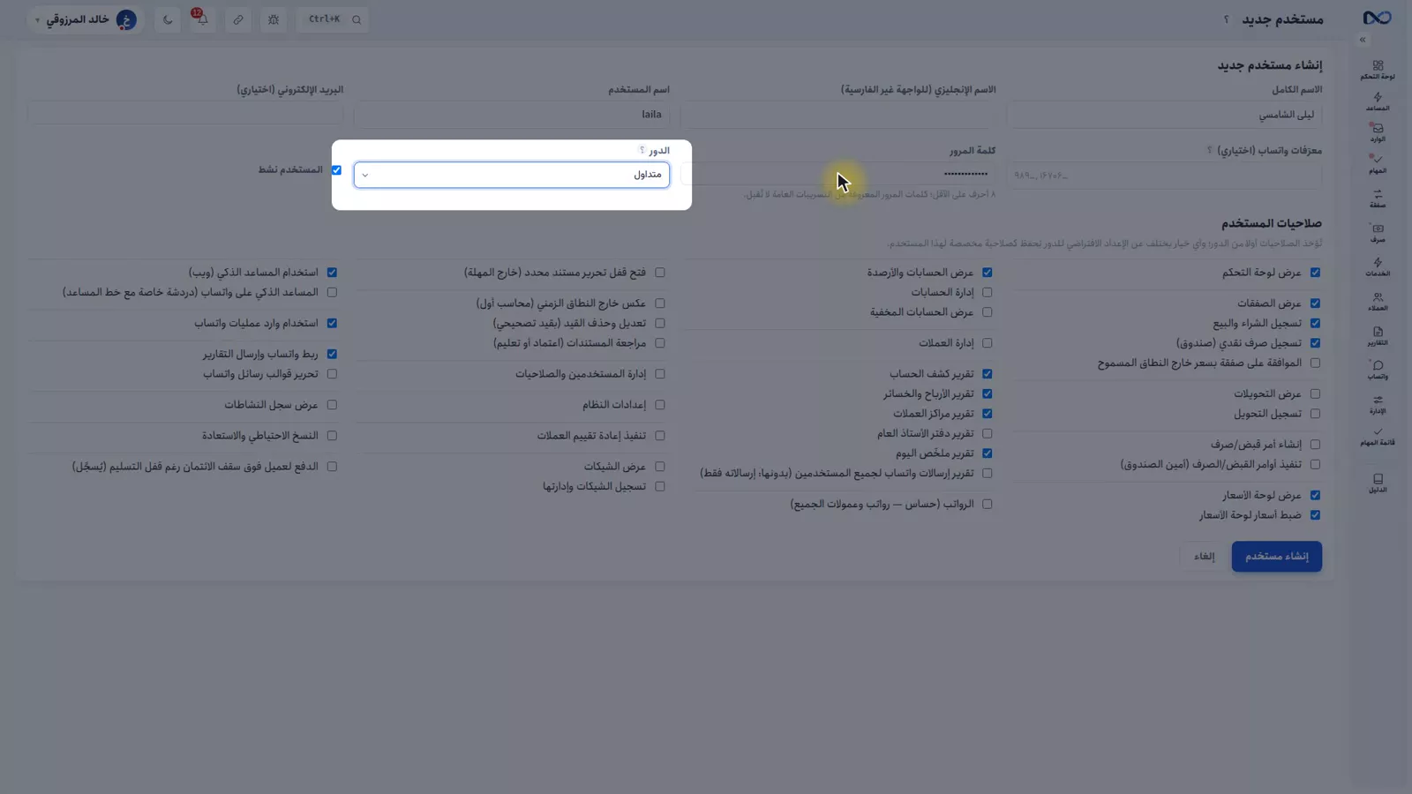Open the المساعد assistant sidebar icon

tap(1378, 101)
